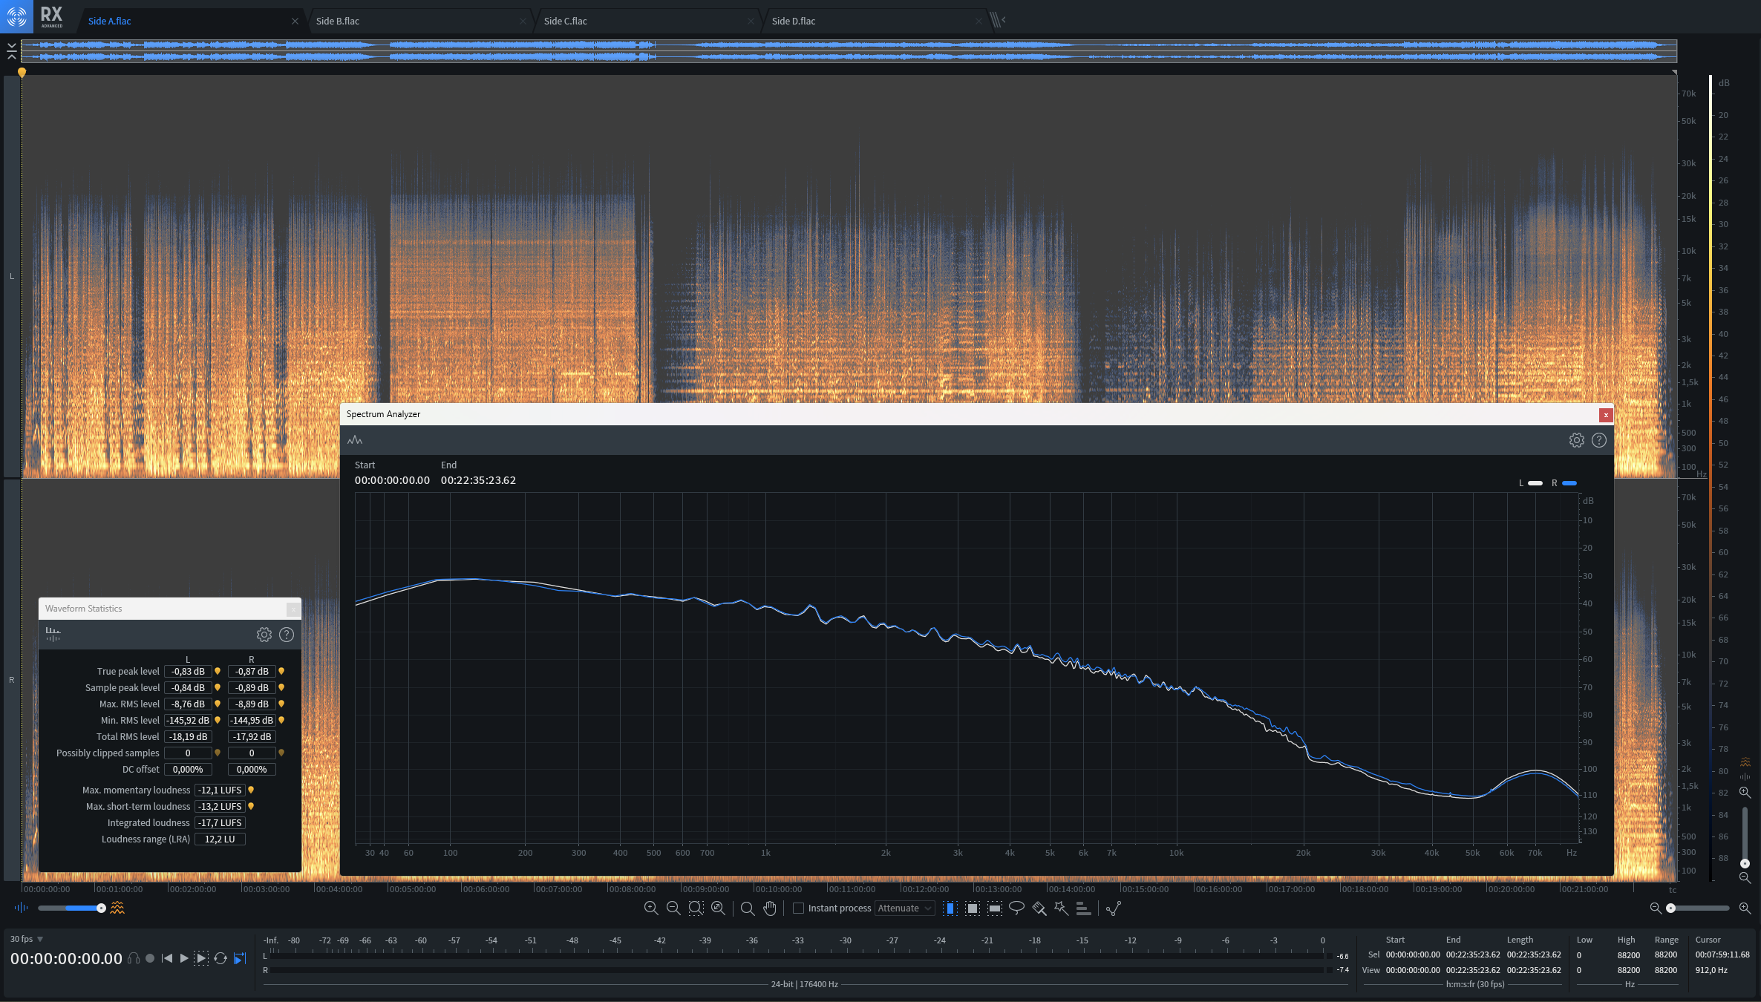This screenshot has height=1002, width=1761.
Task: Open the Attenuate mode dropdown
Action: point(904,908)
